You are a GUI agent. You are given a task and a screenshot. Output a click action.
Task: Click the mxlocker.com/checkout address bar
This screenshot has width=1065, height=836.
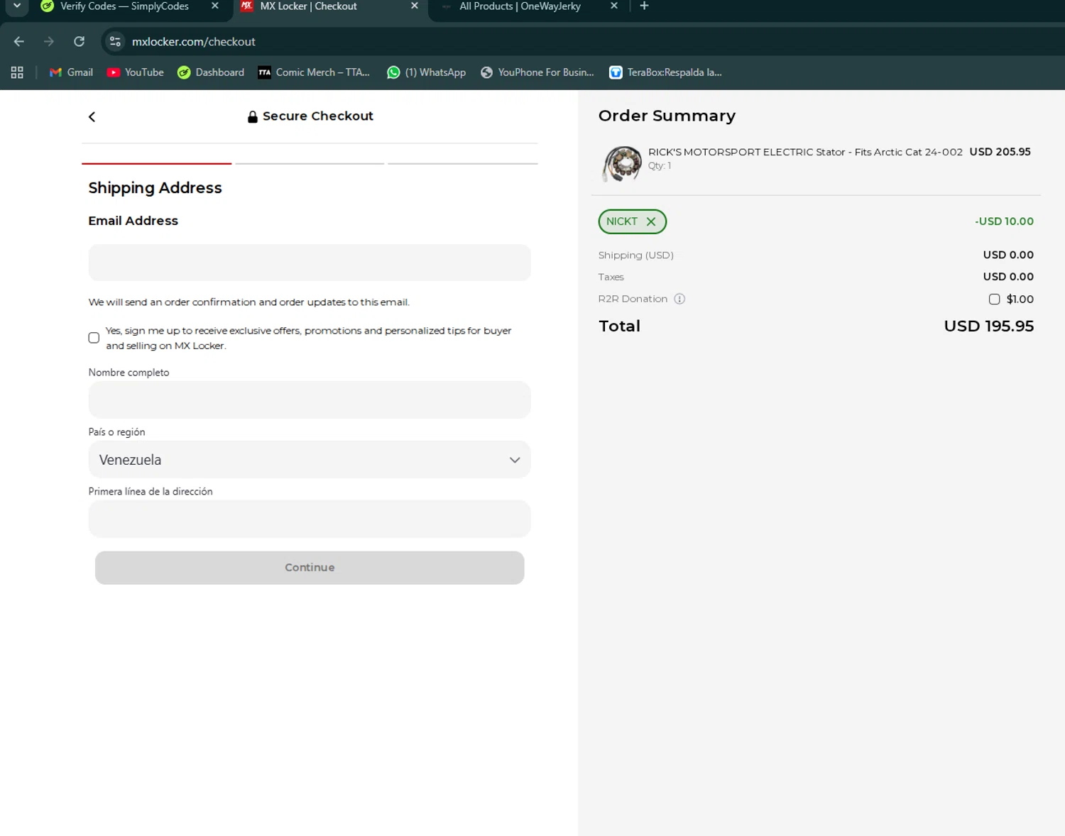(x=194, y=42)
